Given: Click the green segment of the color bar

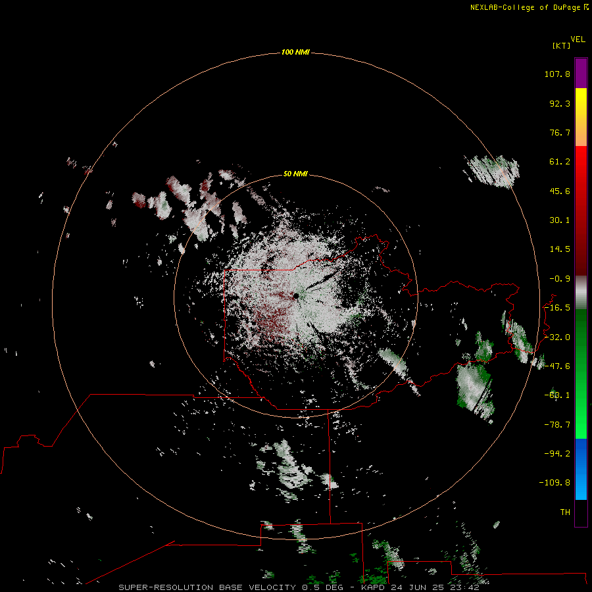Looking at the screenshot, I should [x=581, y=374].
